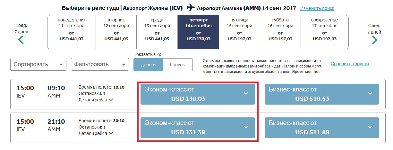Image resolution: width=393 pixels, height=150 pixels.
Task: Click the Изменить поиск link
Action: point(317,8)
